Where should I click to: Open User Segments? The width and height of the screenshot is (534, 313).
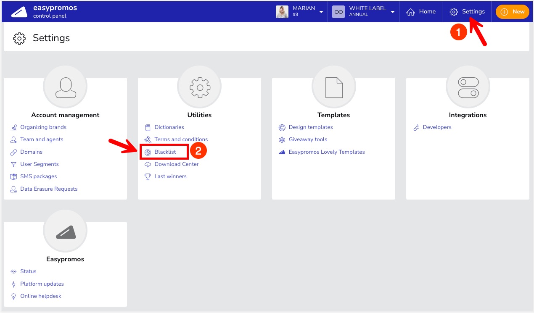(40, 164)
